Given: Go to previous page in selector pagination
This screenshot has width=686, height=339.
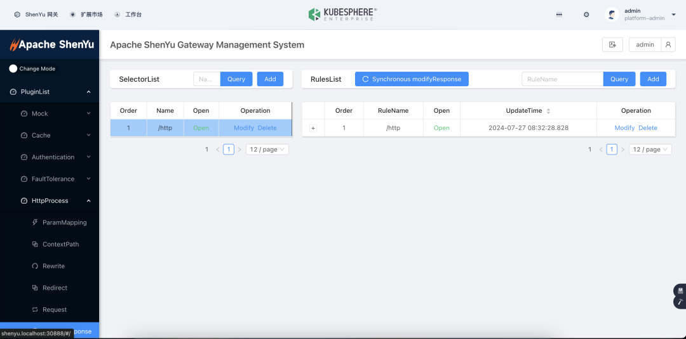Looking at the screenshot, I should click(x=217, y=149).
